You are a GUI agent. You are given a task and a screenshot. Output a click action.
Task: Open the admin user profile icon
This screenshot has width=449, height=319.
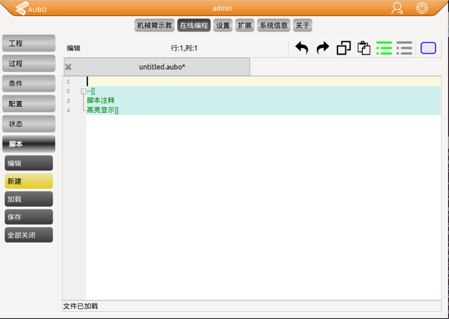point(396,8)
